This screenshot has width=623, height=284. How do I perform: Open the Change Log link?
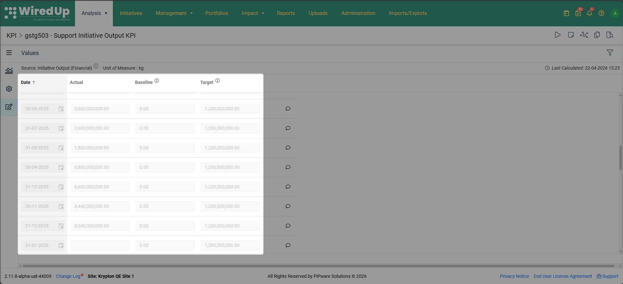tap(68, 276)
